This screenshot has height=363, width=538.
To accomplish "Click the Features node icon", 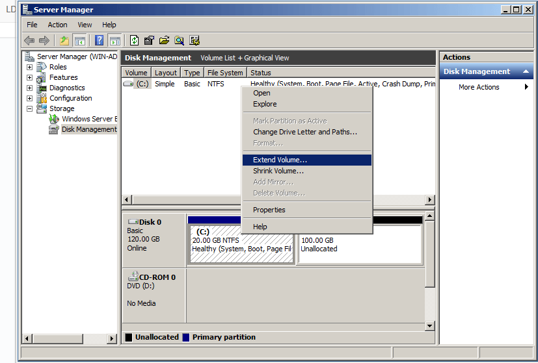I will [42, 77].
